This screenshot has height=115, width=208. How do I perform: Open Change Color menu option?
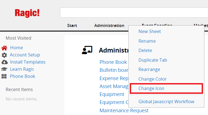tap(152, 79)
